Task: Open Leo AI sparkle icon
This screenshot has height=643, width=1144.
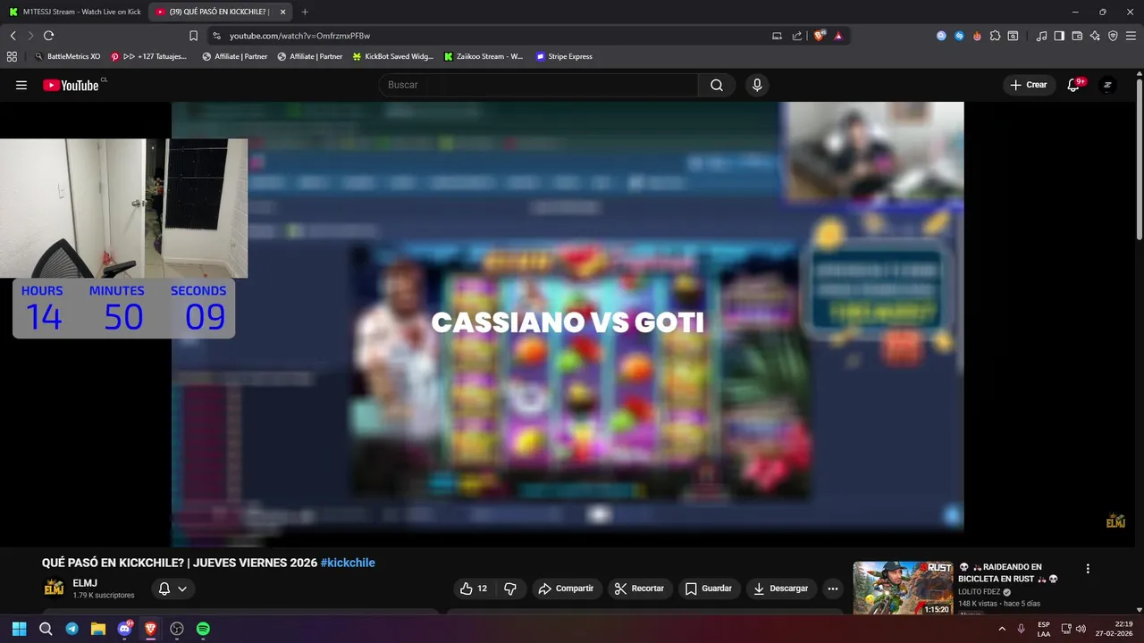Action: point(1095,36)
